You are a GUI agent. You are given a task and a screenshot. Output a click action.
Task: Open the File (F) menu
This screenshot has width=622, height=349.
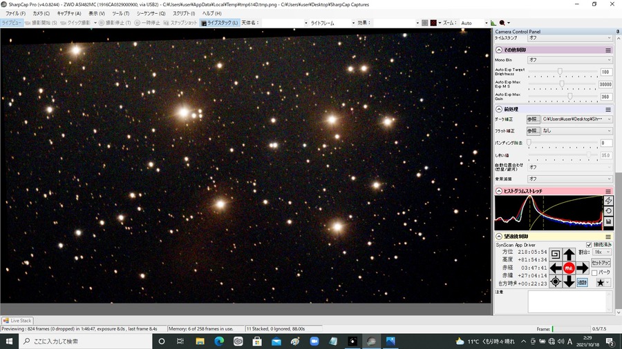click(x=15, y=14)
